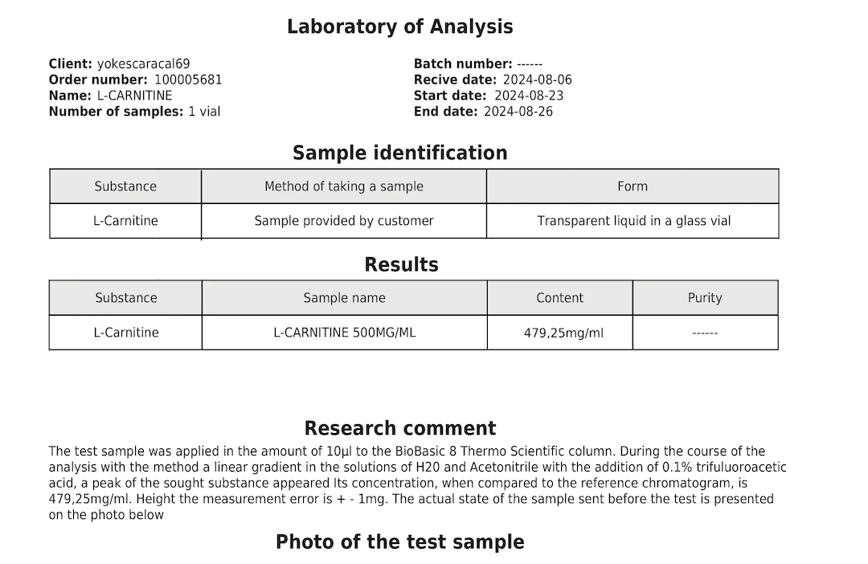This screenshot has width=868, height=564.
Task: Click the Transparent liquid in a glass vial cell
Action: [633, 221]
